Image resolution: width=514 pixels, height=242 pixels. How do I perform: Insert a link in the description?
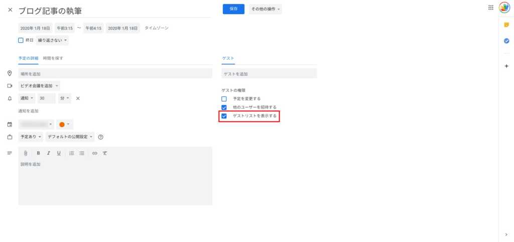click(95, 153)
